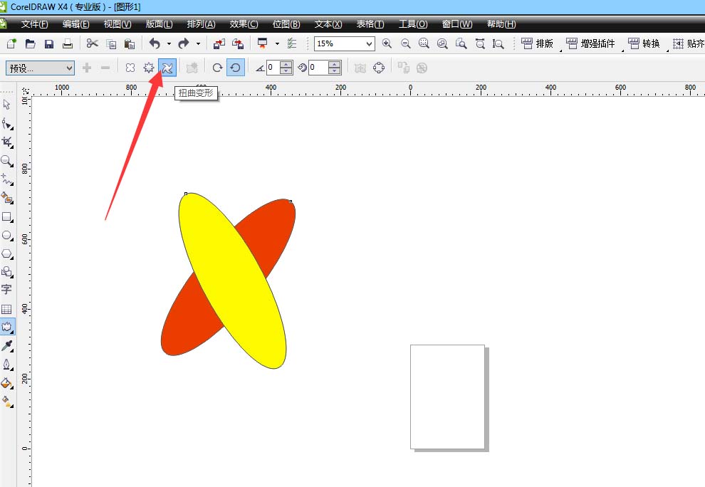The height and width of the screenshot is (487, 705).
Task: Pick the Push and Pull distortion button
Action: (130, 68)
